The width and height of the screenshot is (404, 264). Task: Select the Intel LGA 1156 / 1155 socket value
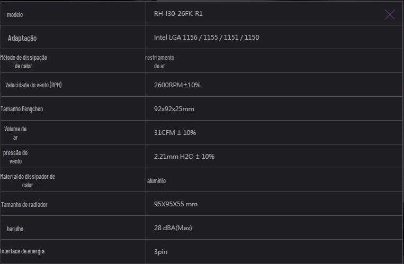point(206,38)
